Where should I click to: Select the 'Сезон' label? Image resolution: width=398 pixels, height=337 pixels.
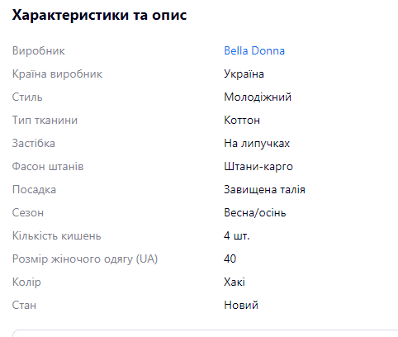click(28, 213)
